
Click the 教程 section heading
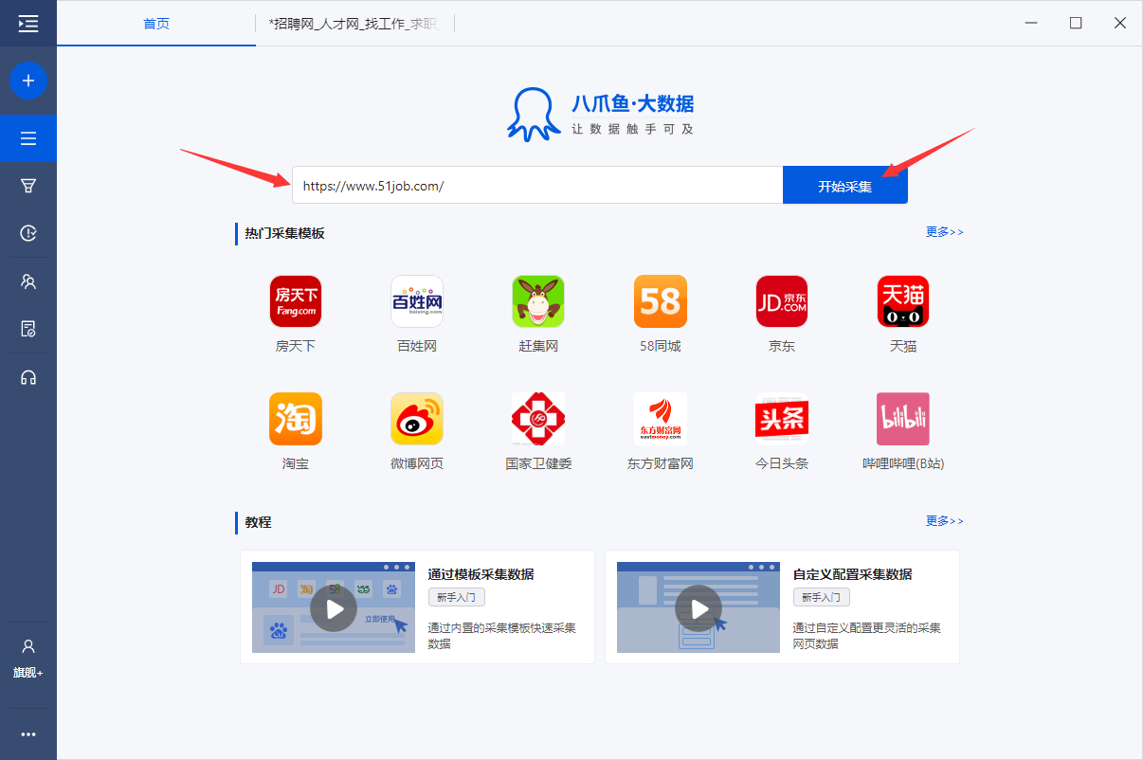(x=258, y=522)
